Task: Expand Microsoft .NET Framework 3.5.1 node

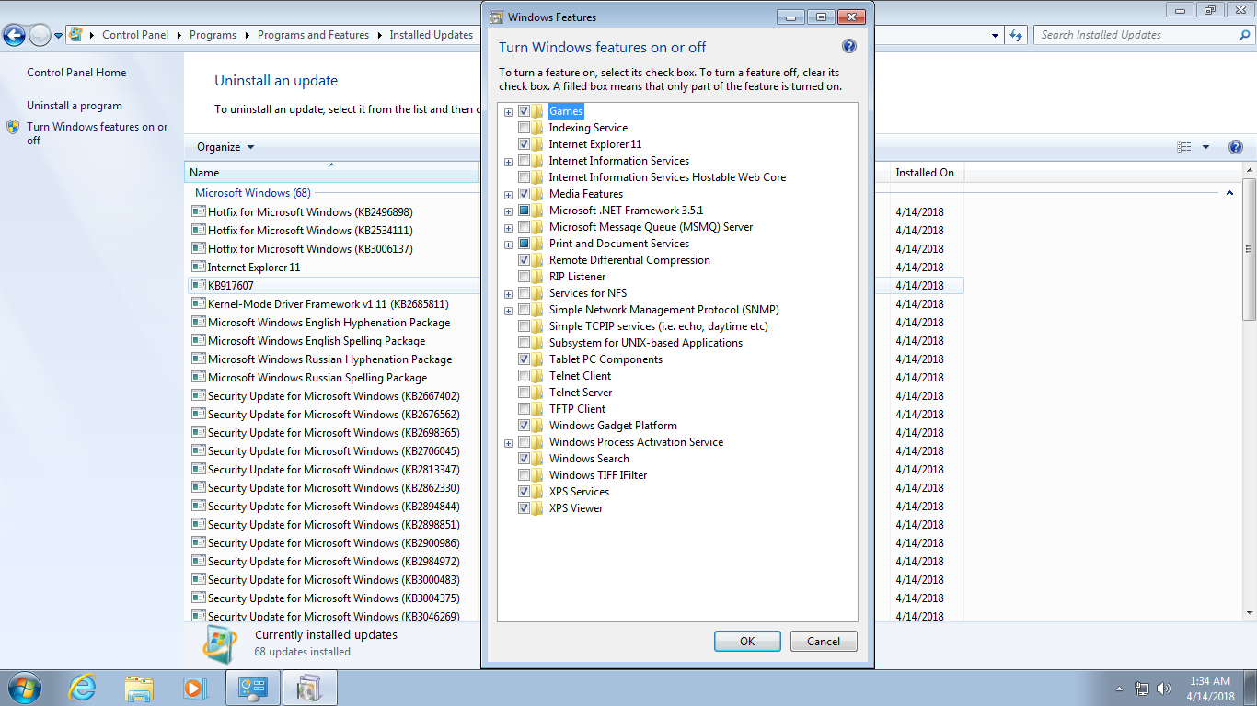Action: 508,211
